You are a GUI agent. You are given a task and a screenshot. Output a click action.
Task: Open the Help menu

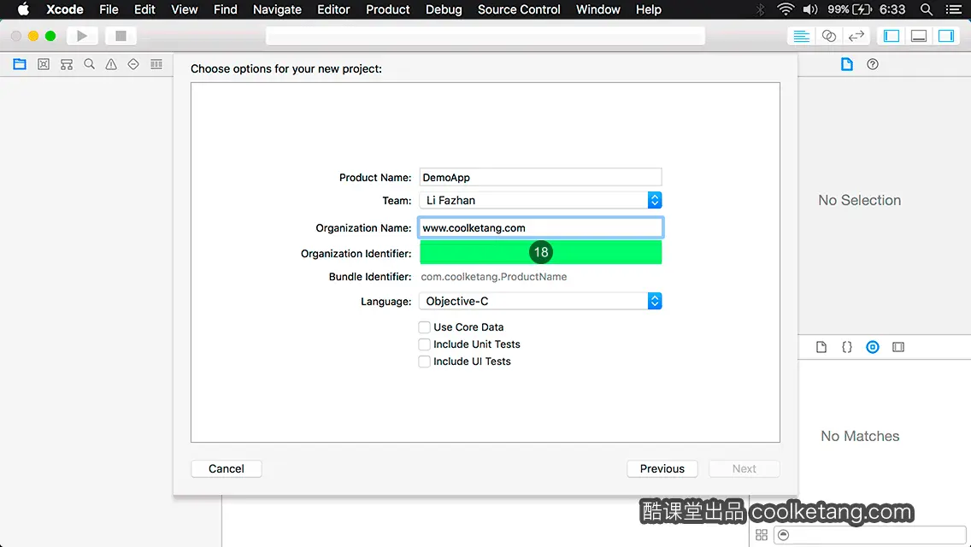coord(649,9)
